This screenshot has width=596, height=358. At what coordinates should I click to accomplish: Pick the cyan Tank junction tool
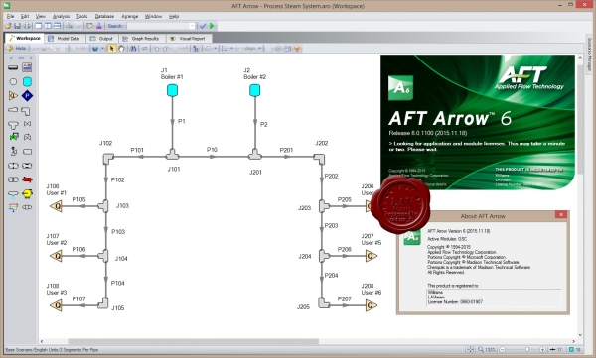click(27, 81)
